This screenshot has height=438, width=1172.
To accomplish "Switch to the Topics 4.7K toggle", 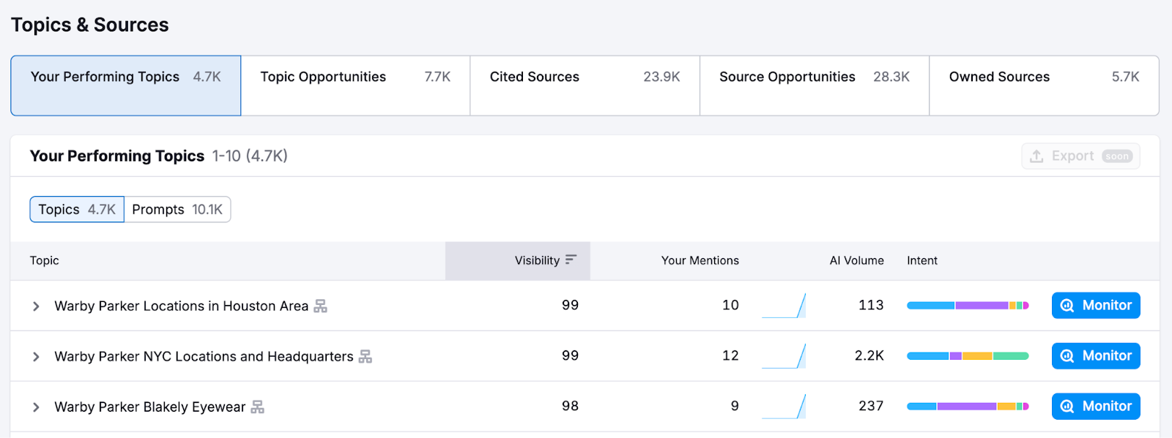I will (x=77, y=210).
